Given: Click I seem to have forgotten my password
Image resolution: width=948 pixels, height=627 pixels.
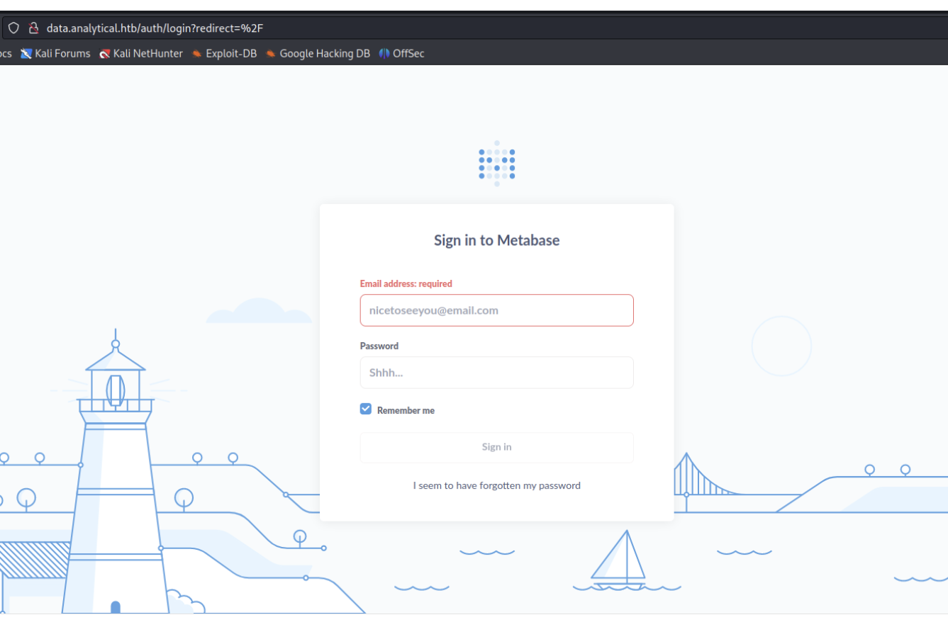Looking at the screenshot, I should point(497,486).
